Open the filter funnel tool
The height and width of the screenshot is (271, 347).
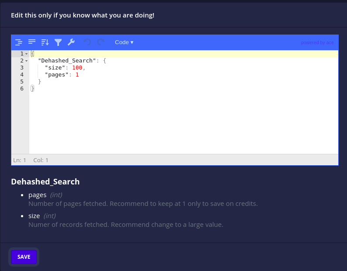(58, 42)
